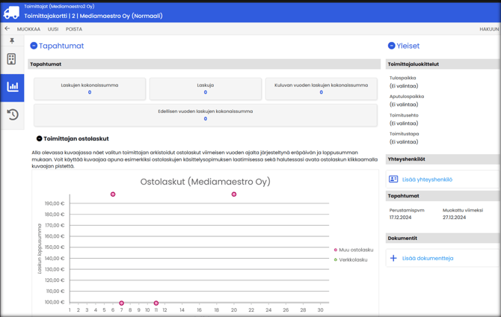Open the MUOKKAA menu item

[28, 29]
